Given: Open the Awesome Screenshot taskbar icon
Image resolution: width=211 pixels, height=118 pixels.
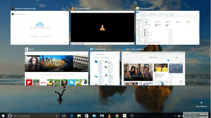Looking at the screenshot, I should tap(132, 116).
